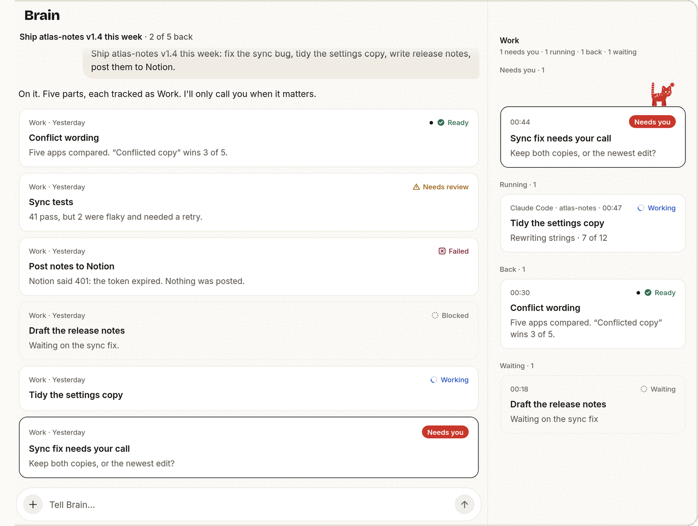This screenshot has width=698, height=526.
Task: Focus the Tell Brain input field
Action: pos(248,504)
